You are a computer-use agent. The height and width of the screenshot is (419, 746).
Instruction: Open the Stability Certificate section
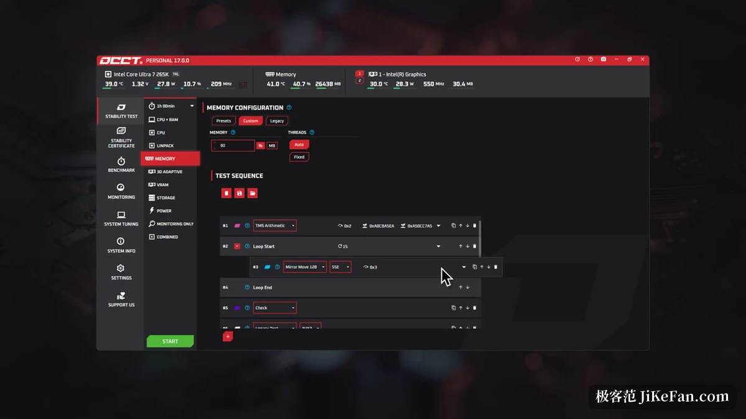click(121, 137)
